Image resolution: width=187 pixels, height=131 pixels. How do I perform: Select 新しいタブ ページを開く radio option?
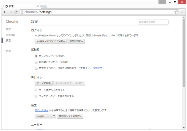click(36, 56)
